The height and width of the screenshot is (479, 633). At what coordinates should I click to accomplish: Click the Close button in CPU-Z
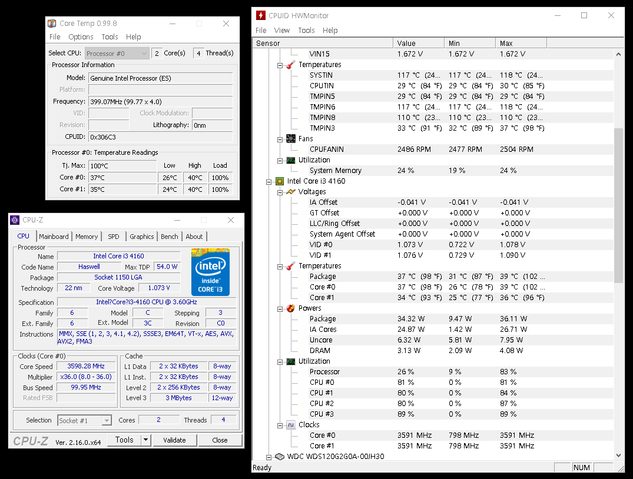coord(220,440)
